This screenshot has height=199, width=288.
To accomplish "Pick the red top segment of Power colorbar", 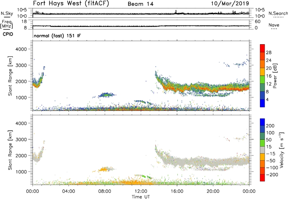I will pyautogui.click(x=262, y=48).
